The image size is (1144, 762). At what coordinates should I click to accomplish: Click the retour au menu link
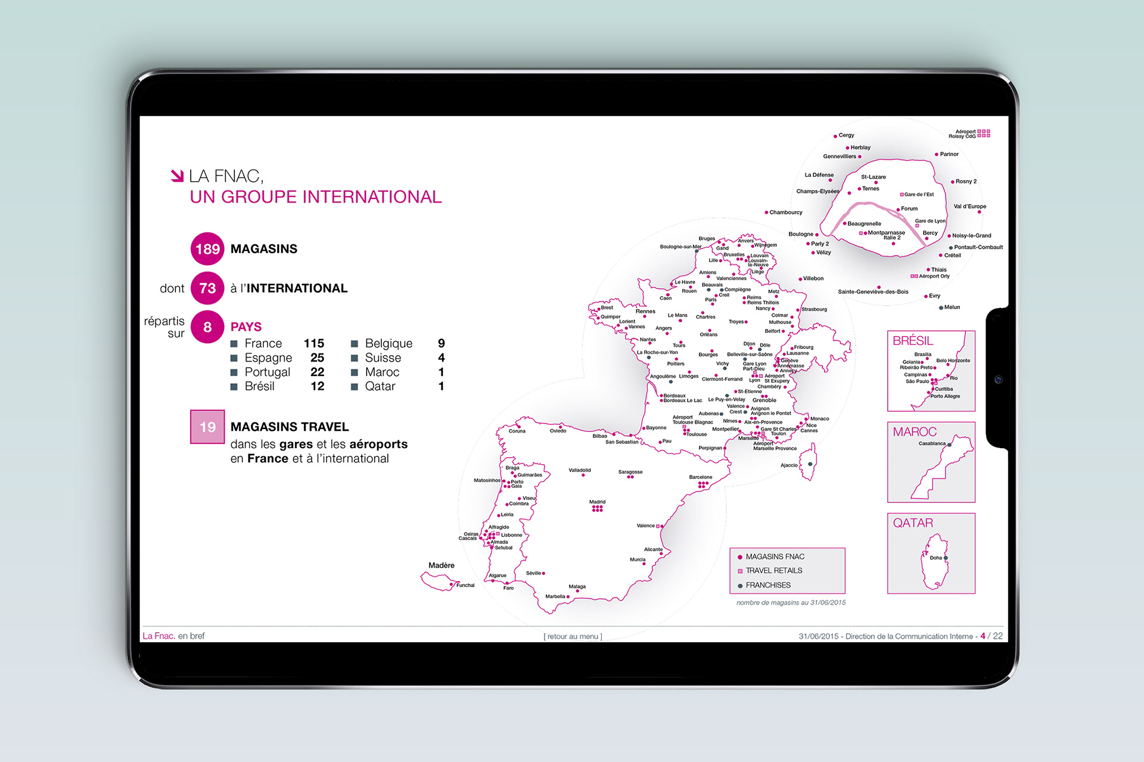point(573,636)
